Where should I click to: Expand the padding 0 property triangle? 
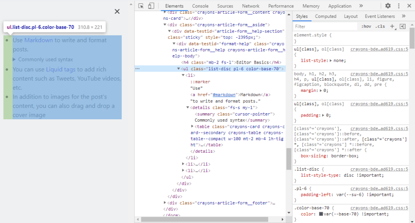point(323,116)
